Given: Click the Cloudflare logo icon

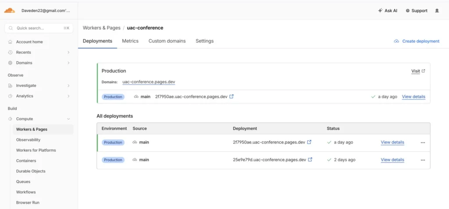Looking at the screenshot, I should (10, 10).
